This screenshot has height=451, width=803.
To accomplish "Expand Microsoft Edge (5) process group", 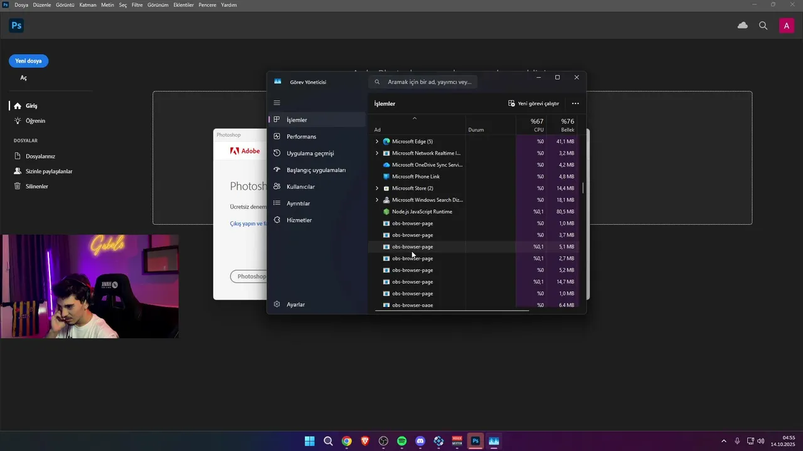I will (377, 142).
